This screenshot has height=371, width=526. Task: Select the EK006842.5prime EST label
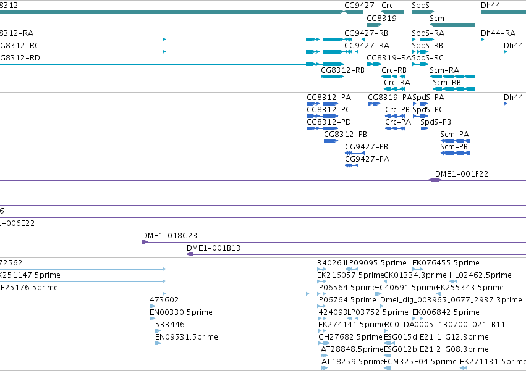click(x=446, y=312)
